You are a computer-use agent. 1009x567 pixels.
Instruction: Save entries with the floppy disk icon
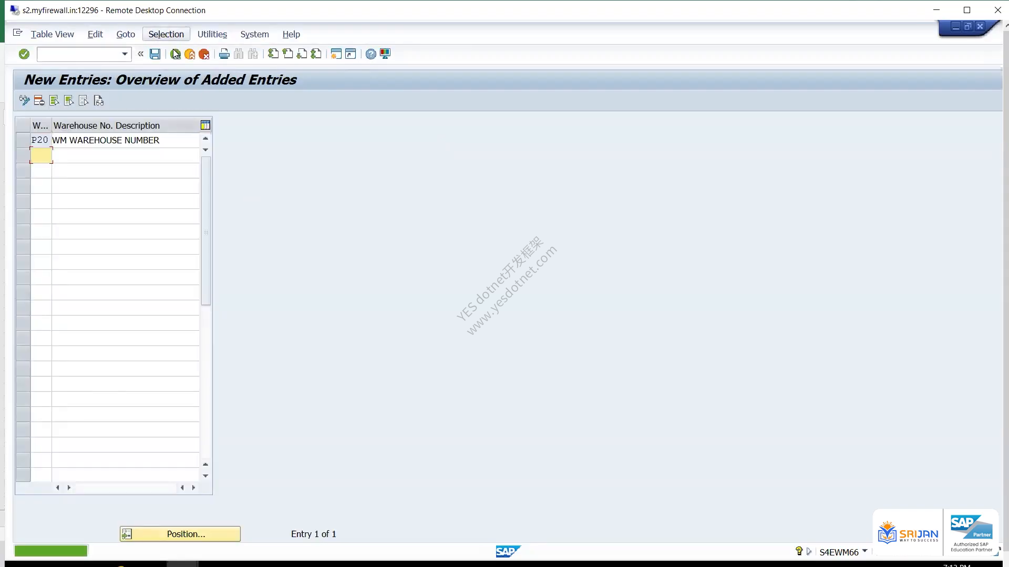[155, 54]
